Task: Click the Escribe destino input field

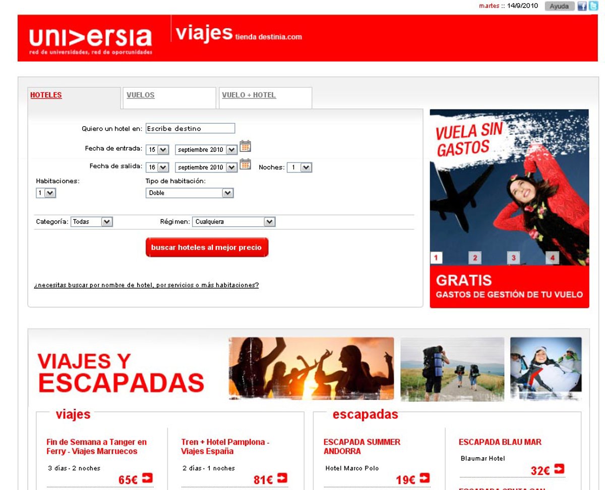Action: click(x=190, y=129)
